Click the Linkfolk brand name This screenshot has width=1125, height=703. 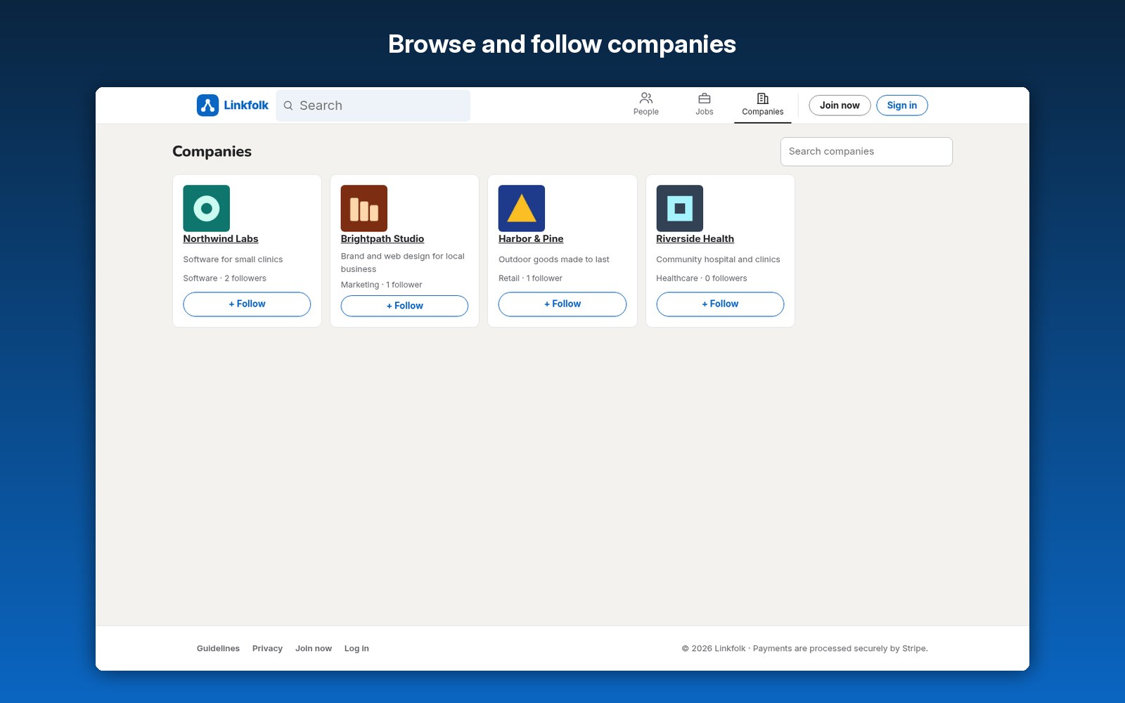[246, 105]
